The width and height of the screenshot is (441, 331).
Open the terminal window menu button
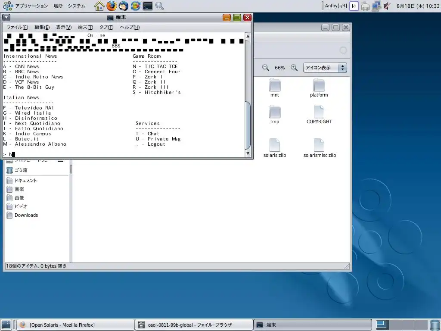coord(6,17)
